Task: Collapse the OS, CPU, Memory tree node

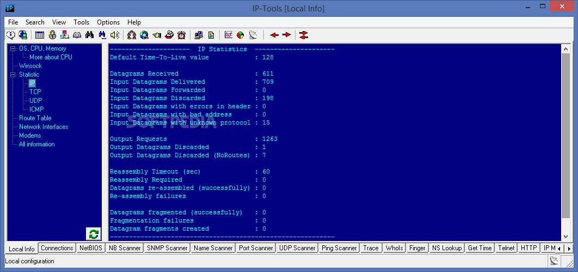Action: (x=13, y=48)
